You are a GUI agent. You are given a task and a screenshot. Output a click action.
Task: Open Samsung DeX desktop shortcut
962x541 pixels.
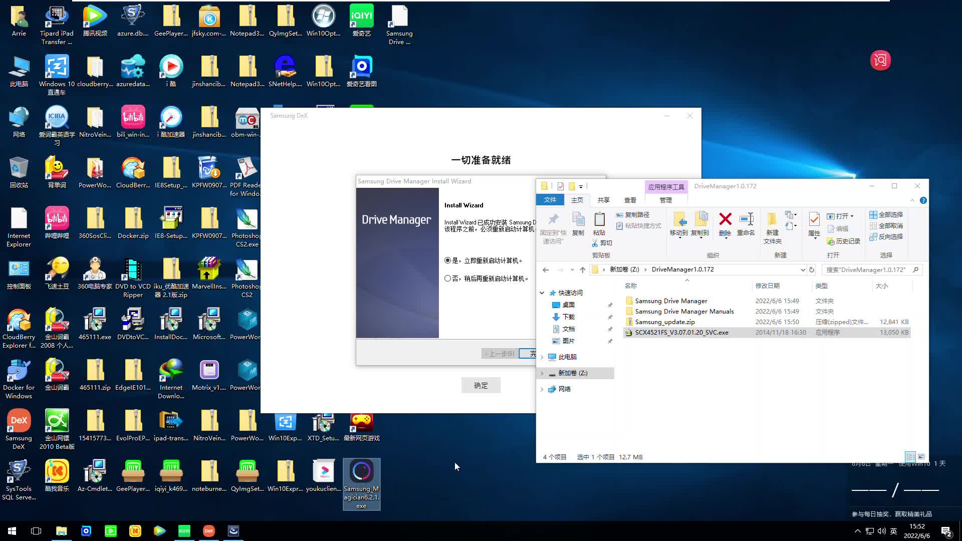pos(19,429)
